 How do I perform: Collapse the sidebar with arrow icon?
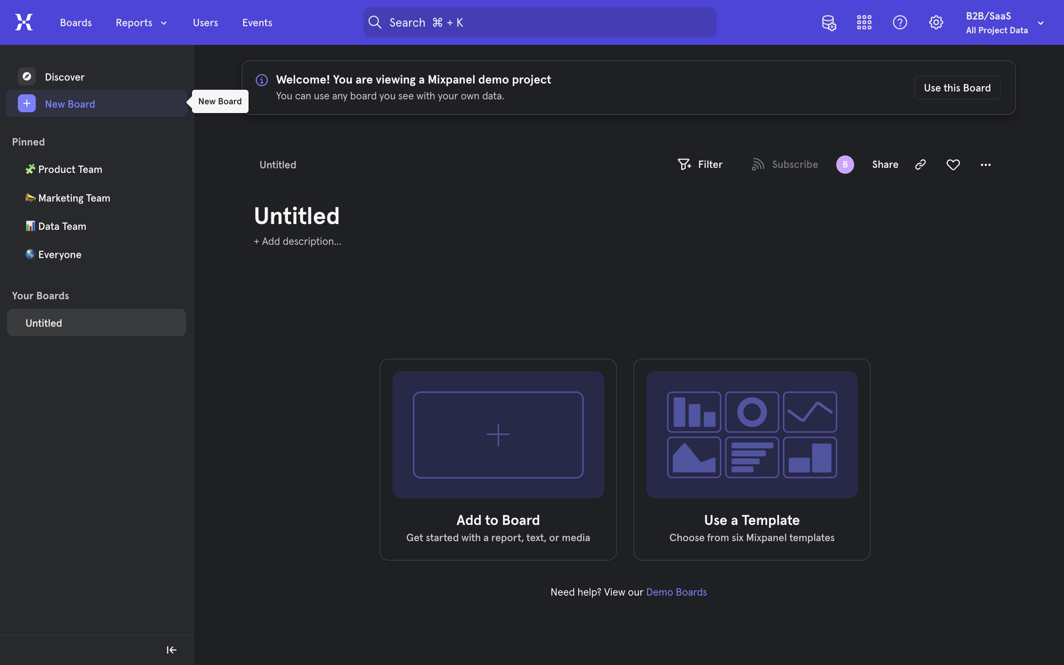[172, 650]
